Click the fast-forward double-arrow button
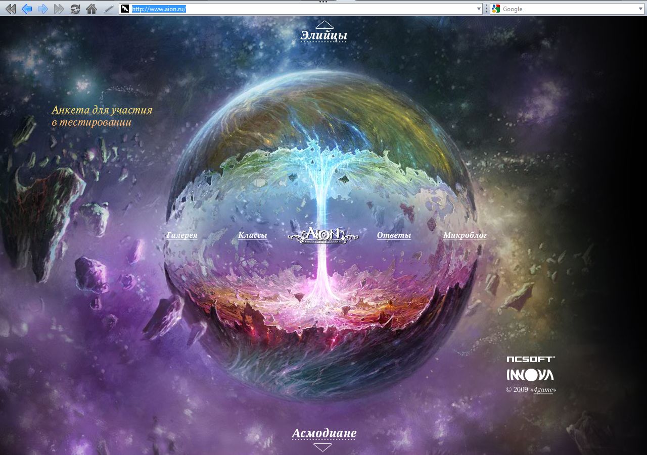This screenshot has width=647, height=455. pos(59,9)
